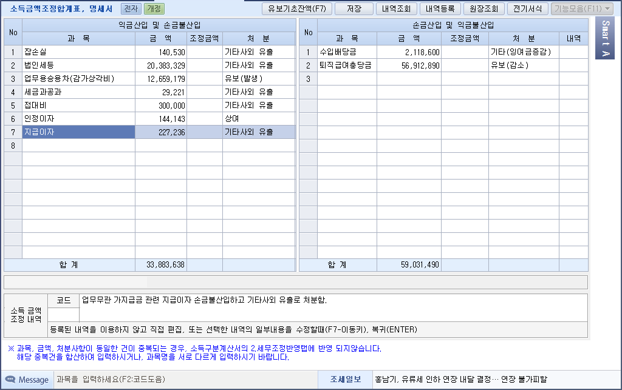This screenshot has width=622, height=390.
Task: Click the 상여 disposition cell
Action: [259, 119]
